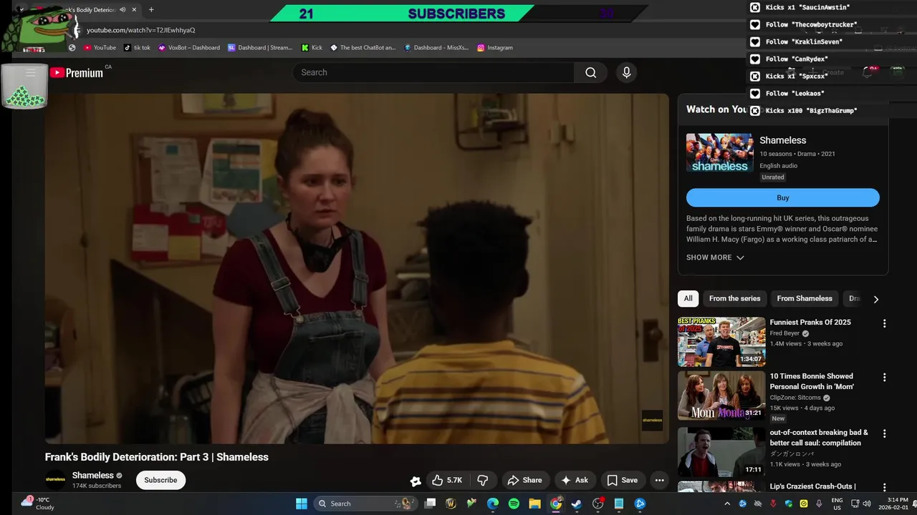
Task: Like the video with thumbs up
Action: [x=447, y=480]
